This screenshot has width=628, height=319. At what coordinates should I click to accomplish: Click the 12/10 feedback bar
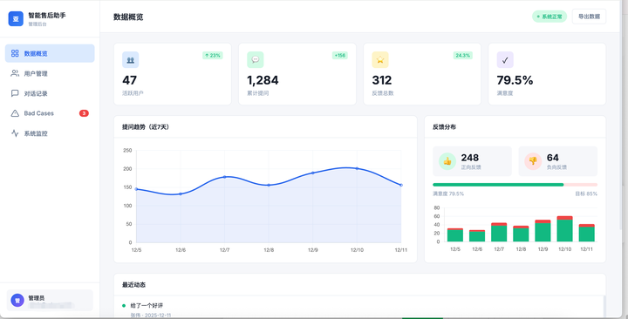(564, 228)
